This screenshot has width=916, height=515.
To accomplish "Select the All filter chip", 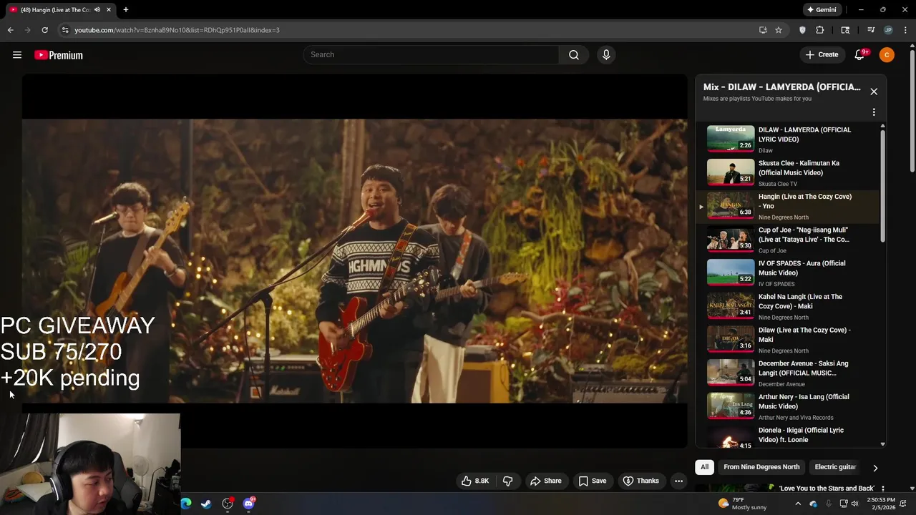I will coord(704,467).
